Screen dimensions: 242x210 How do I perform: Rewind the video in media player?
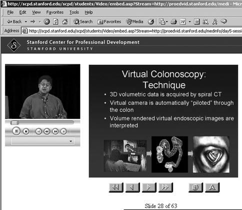pyautogui.click(x=47, y=131)
